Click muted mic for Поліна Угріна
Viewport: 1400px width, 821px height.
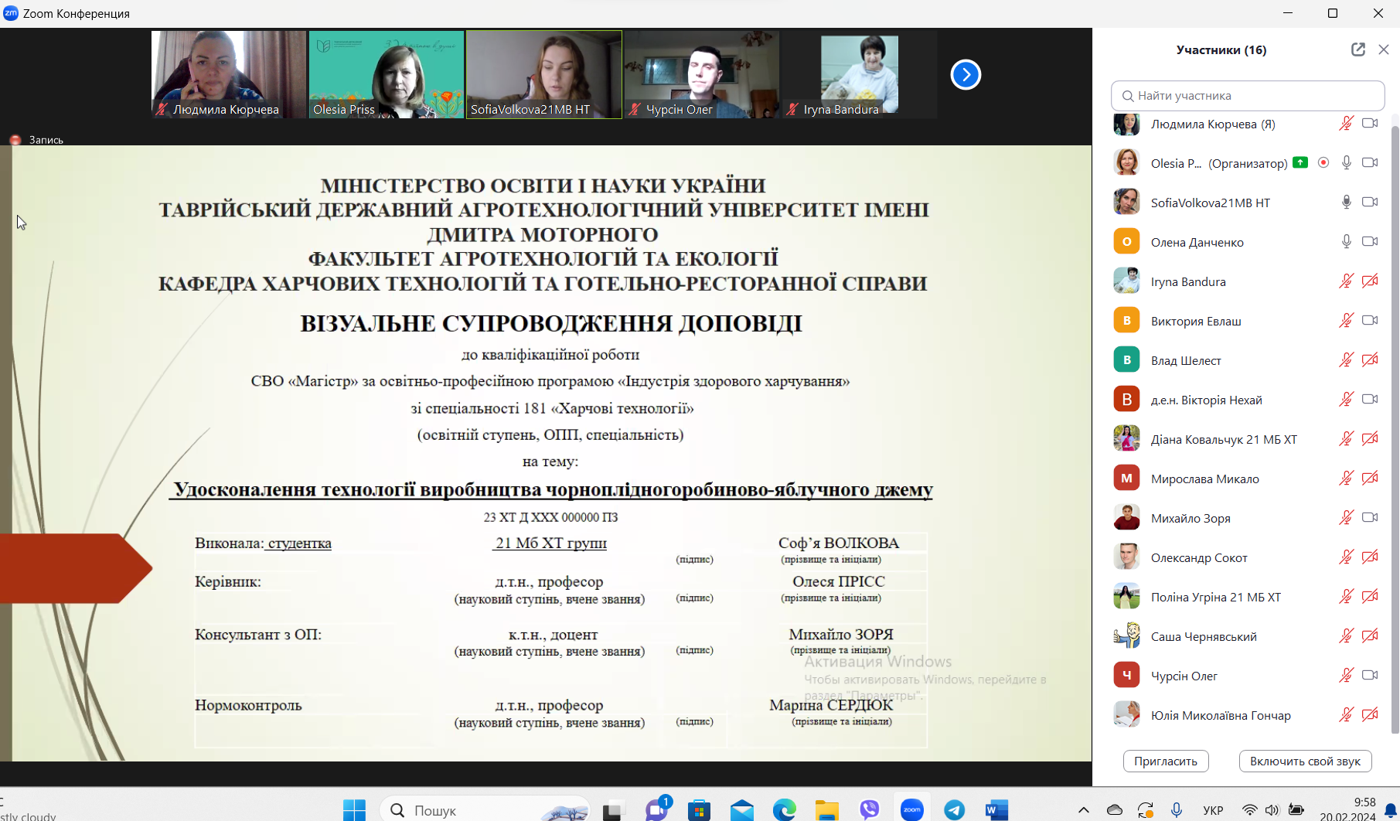pos(1347,597)
